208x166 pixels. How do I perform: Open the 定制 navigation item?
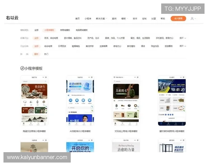(144, 19)
